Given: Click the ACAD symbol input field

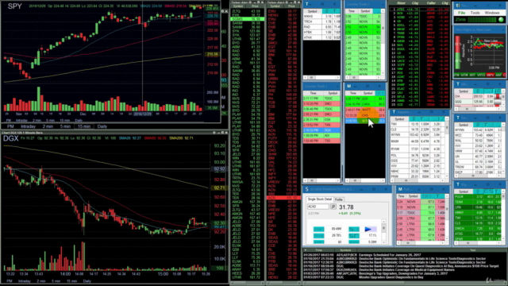Looking at the screenshot, I should pyautogui.click(x=318, y=207).
